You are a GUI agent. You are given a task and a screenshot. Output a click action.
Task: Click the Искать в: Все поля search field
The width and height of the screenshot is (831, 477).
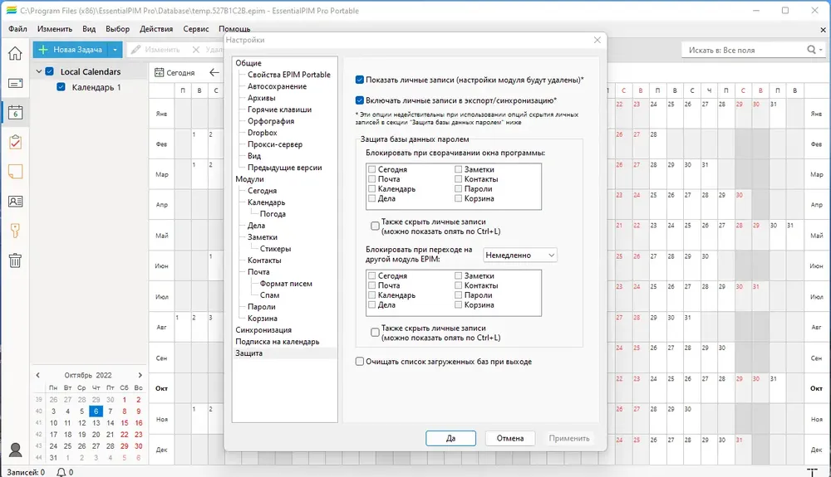coord(745,50)
